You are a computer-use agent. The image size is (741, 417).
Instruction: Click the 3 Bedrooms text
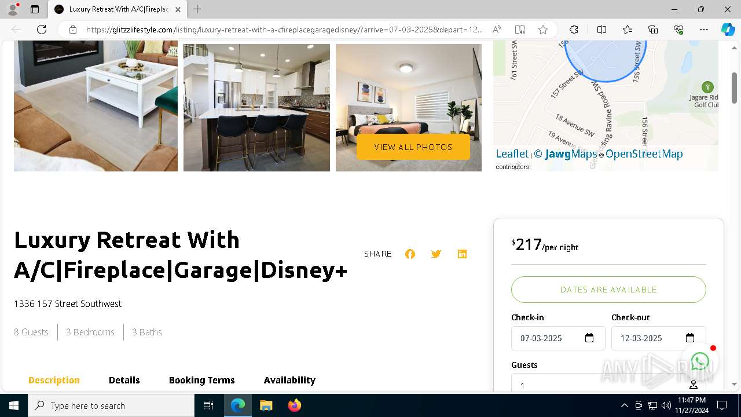tap(90, 332)
